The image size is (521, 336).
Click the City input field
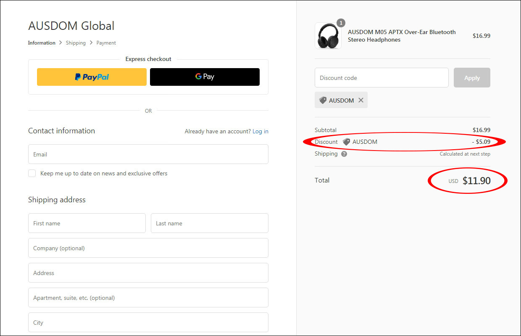click(x=148, y=323)
